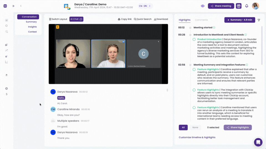Click transcript line Okay, how are you?
Image resolution: width=266 pixels, height=149 pixels.
68,115
